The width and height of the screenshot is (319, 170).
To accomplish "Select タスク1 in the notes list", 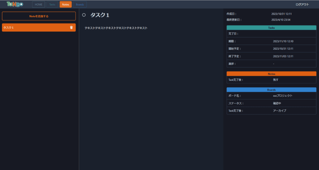I will point(34,27).
